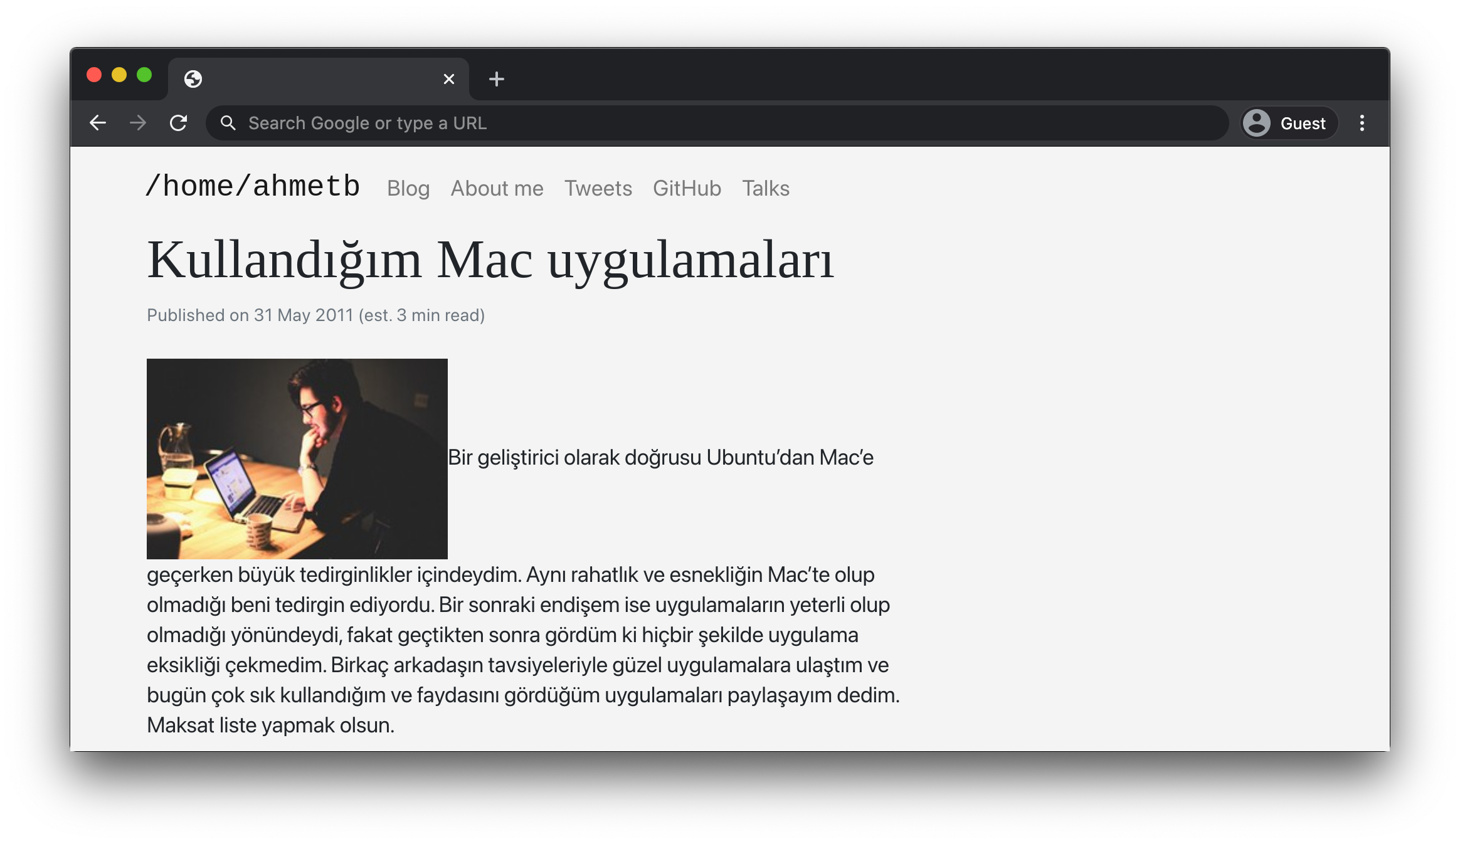This screenshot has width=1460, height=844.
Task: Click the globe favicon on the tab
Action: 193,79
